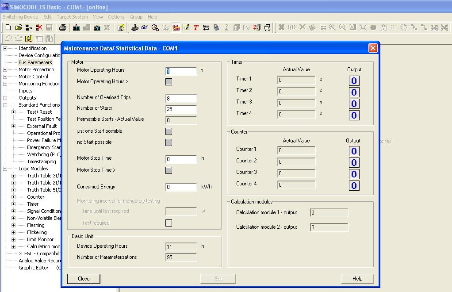Expand the Monitoring Functions tree node
The height and width of the screenshot is (292, 452).
point(5,84)
